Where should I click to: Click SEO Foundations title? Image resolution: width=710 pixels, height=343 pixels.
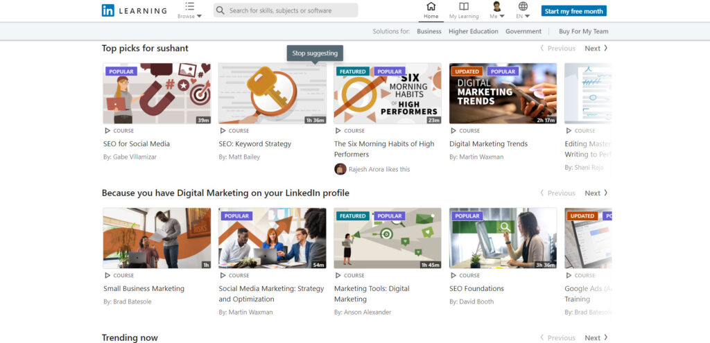tap(477, 289)
